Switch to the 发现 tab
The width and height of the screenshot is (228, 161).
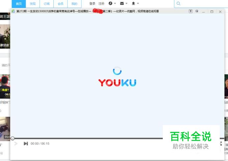tap(33, 4)
